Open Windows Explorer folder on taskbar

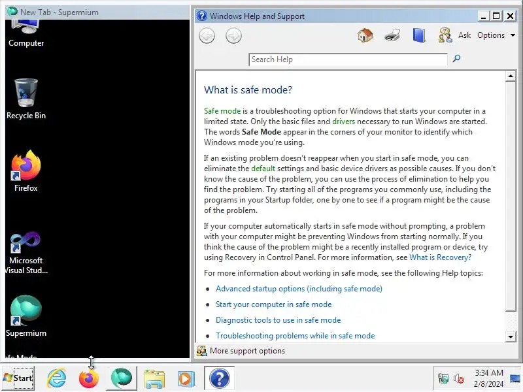click(154, 379)
